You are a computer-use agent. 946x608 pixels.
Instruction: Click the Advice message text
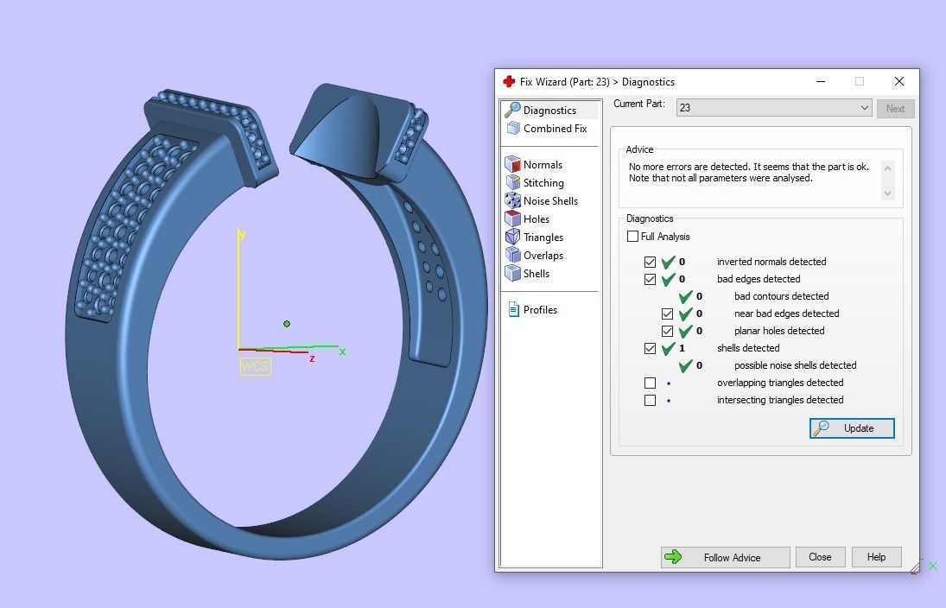749,172
